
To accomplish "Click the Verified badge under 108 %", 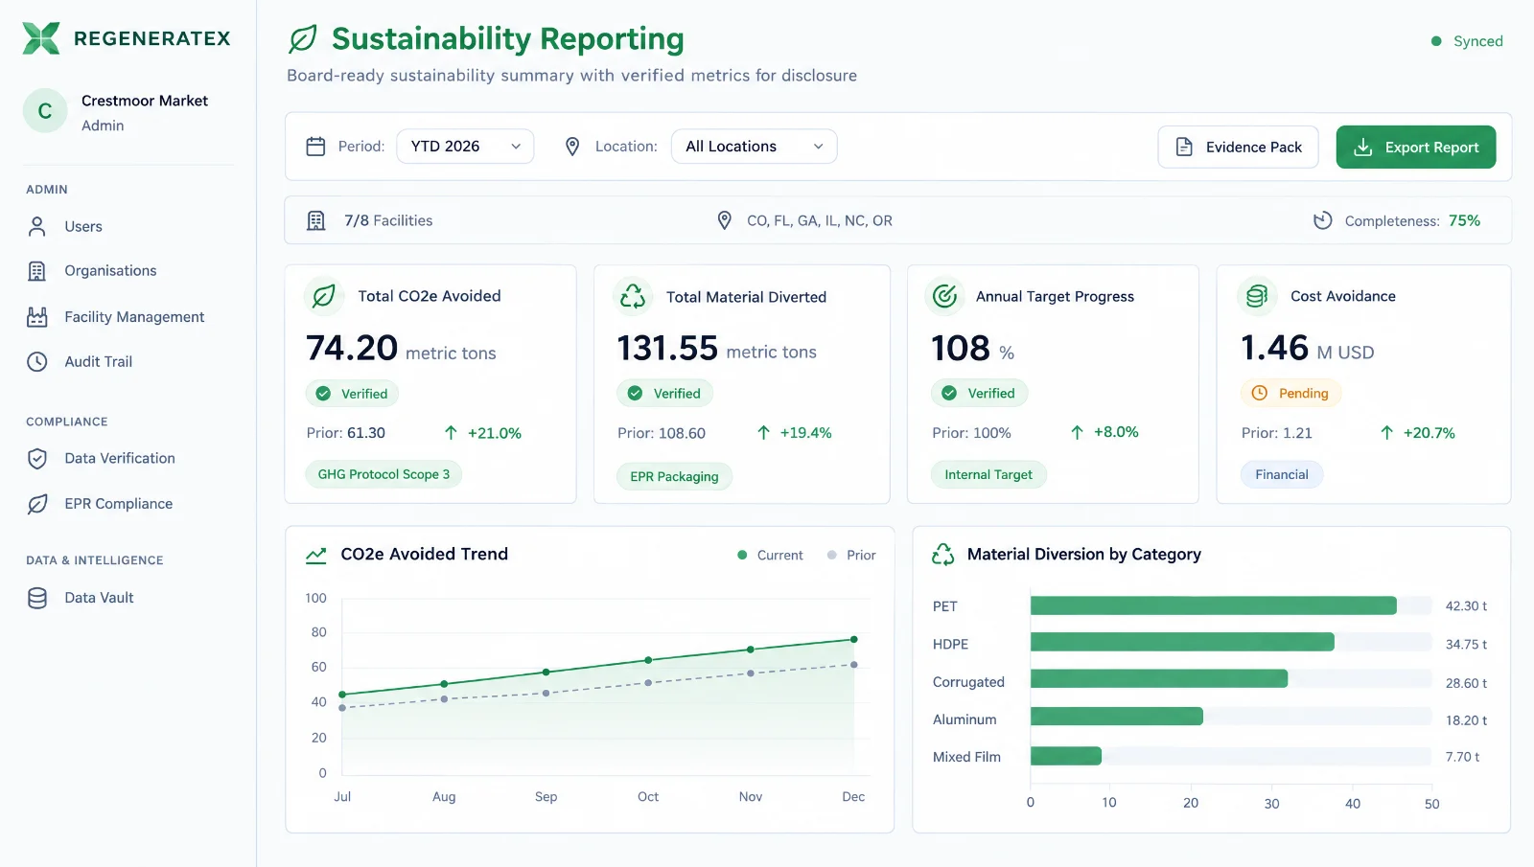I will tap(979, 394).
